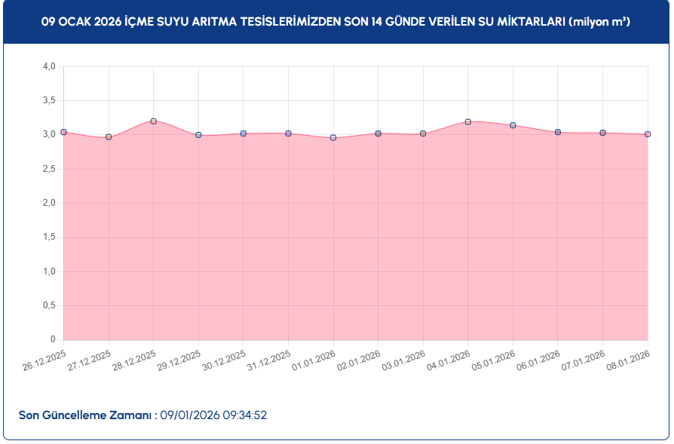Click the 30.12.2025 point on the line
Screen dimensions: 674x444
[244, 133]
